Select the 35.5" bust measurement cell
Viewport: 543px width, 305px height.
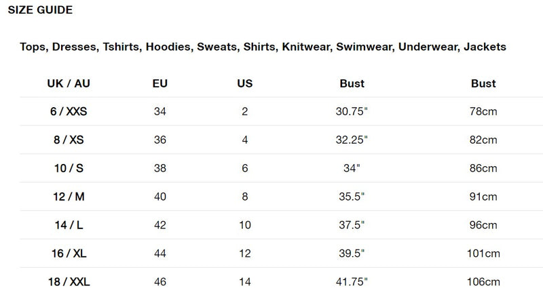click(x=352, y=197)
